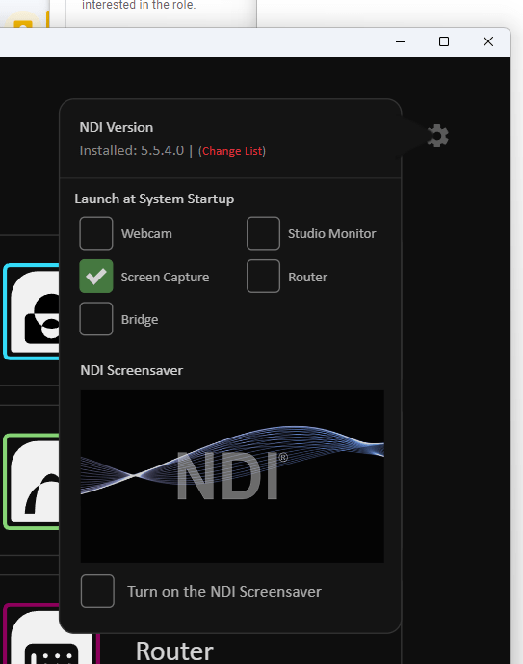This screenshot has width=523, height=664.
Task: Close the NDI window
Action: pos(488,41)
